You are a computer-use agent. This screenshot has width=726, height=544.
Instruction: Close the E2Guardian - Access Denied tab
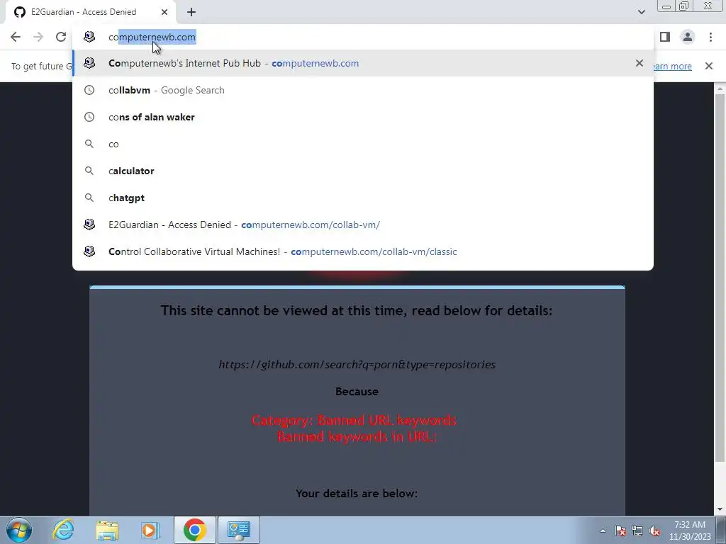click(x=164, y=12)
